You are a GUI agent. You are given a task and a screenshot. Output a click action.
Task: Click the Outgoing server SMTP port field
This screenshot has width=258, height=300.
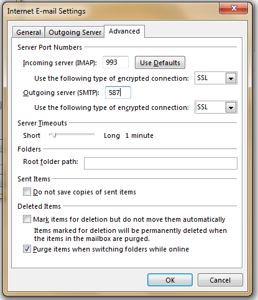[x=118, y=93]
